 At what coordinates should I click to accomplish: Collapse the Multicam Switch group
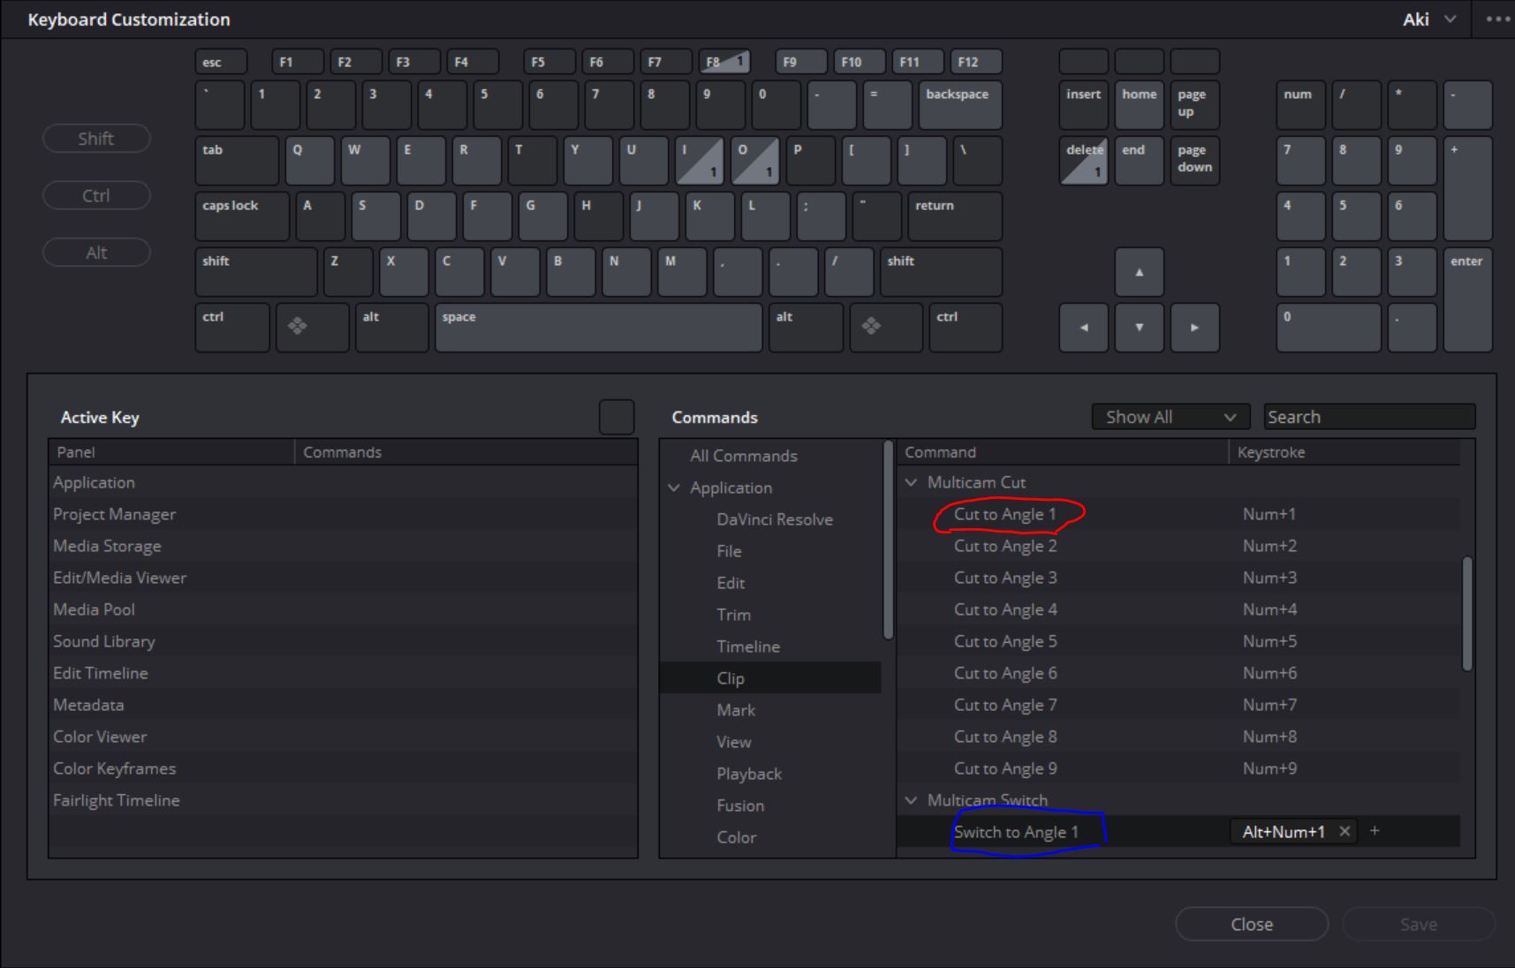[911, 800]
